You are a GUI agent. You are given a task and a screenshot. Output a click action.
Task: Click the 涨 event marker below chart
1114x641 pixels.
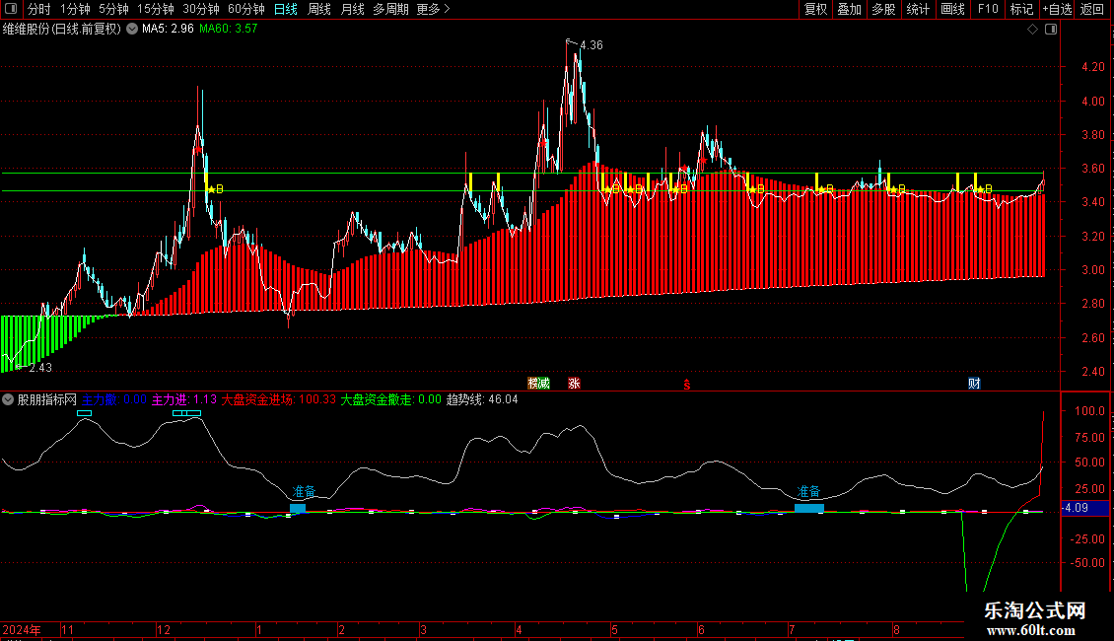574,384
